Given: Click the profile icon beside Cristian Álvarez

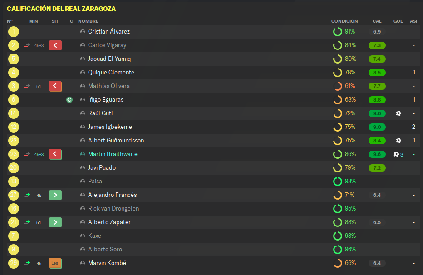Looking at the screenshot, I should [x=83, y=32].
